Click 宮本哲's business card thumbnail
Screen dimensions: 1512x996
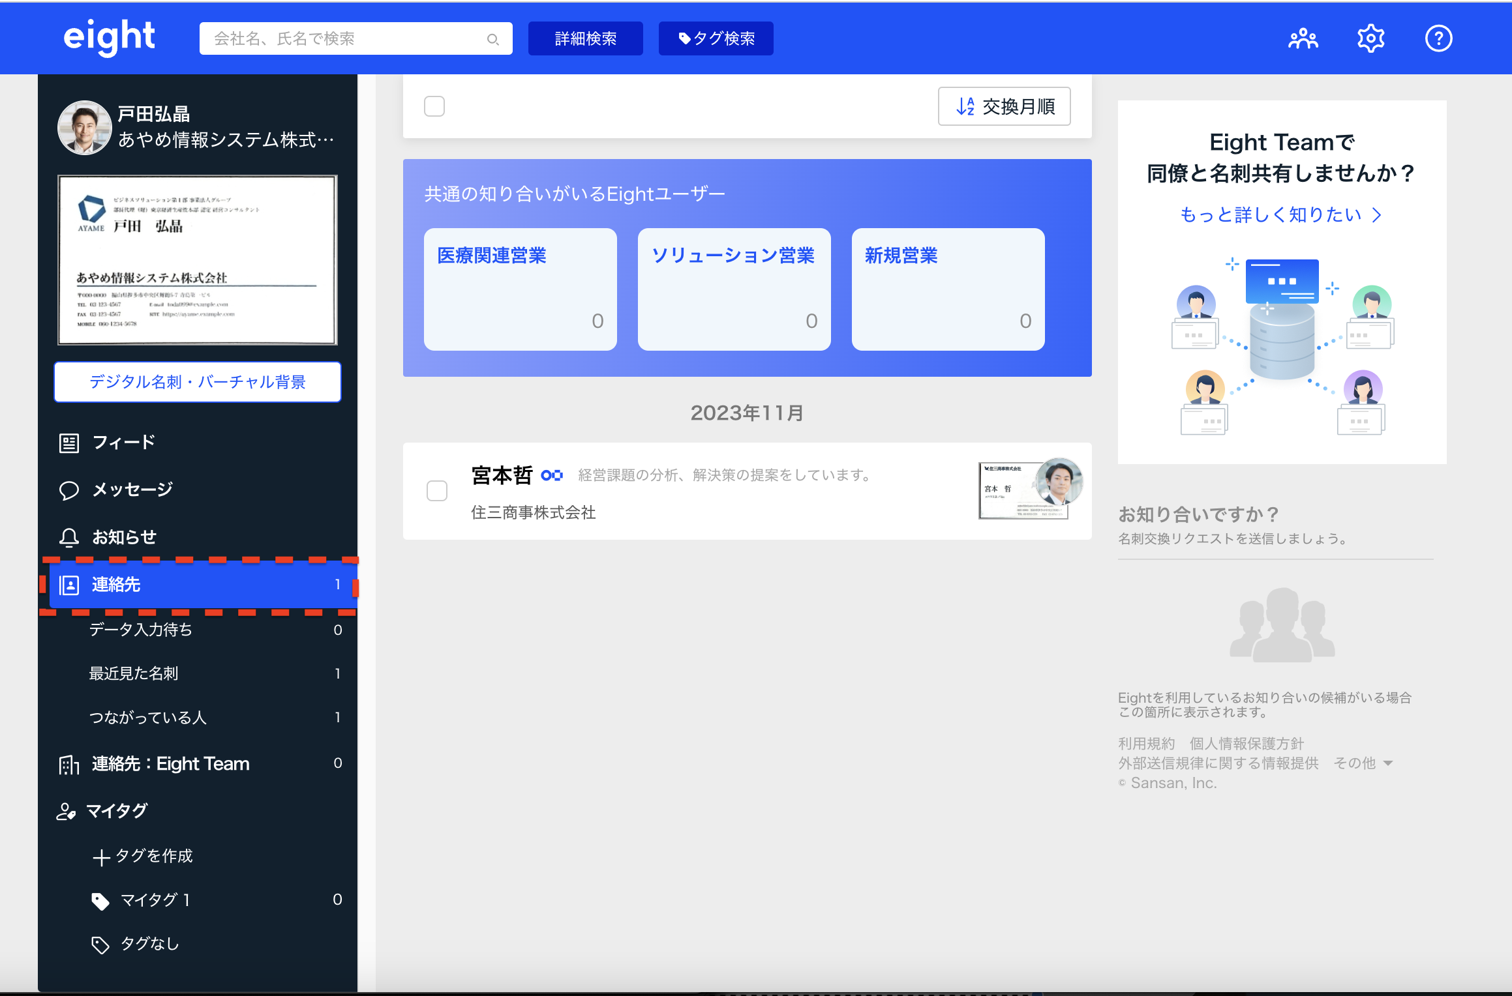pyautogui.click(x=1023, y=491)
